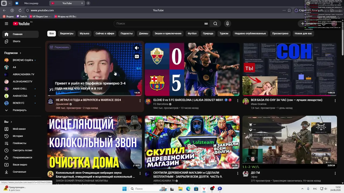Open options menu for Колокольный звон video
The height and width of the screenshot is (193, 344).
tap(140, 173)
